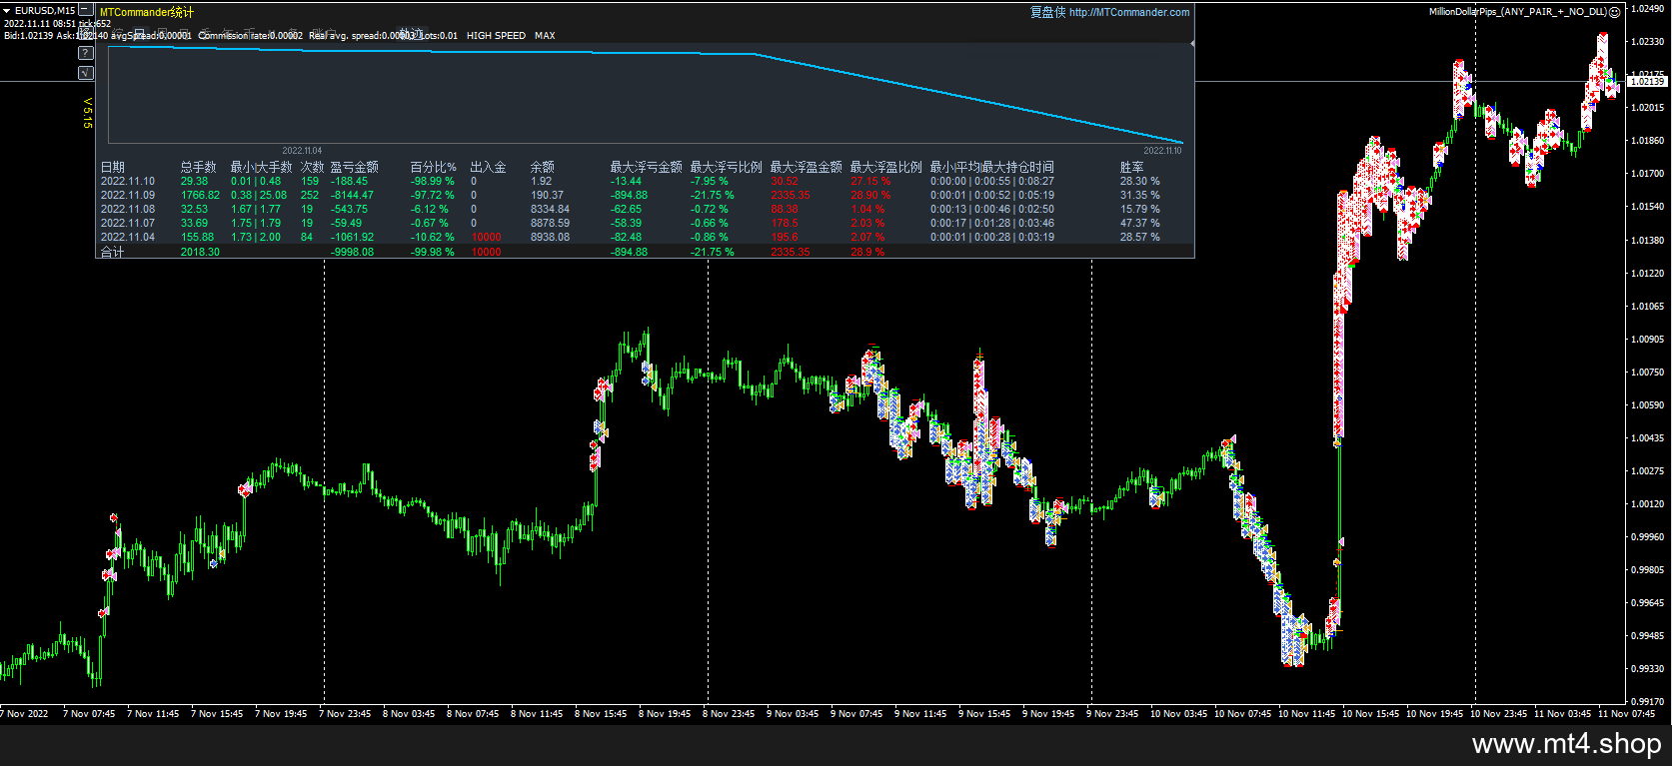Click the HIGH SPEED label
The height and width of the screenshot is (766, 1672).
point(496,36)
